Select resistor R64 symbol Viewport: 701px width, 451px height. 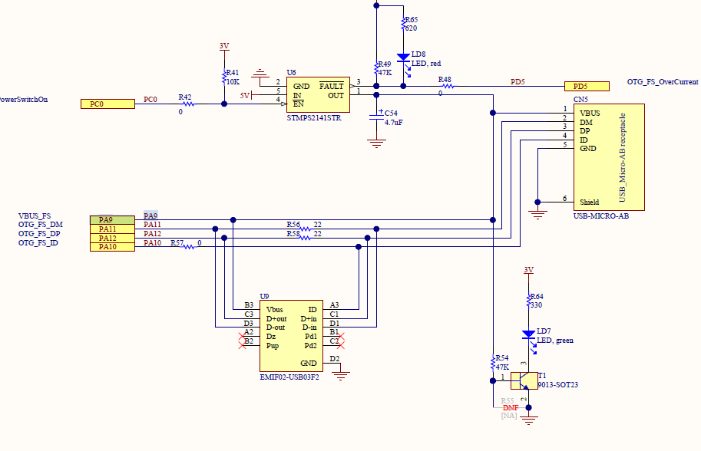click(x=528, y=301)
